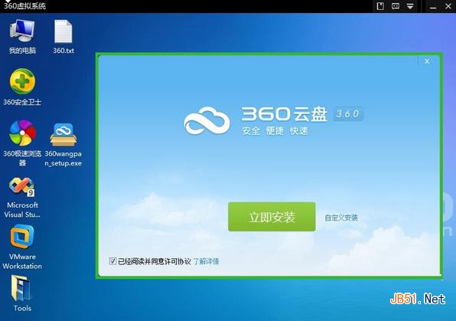Open the title bar dropdown menu arrow
The width and height of the screenshot is (456, 321).
point(410,6)
